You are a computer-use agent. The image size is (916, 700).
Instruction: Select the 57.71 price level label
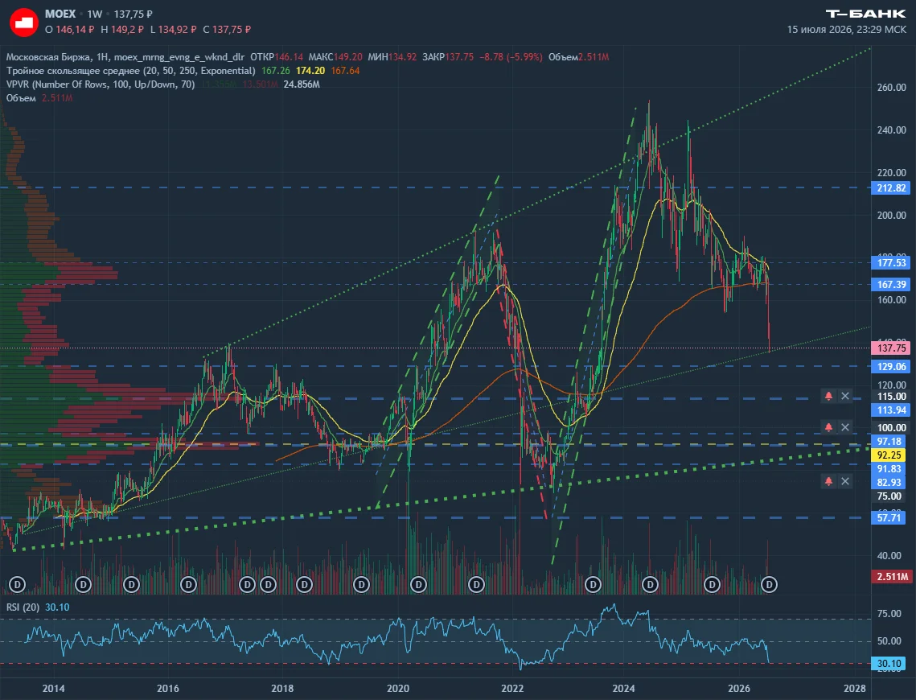click(x=889, y=517)
